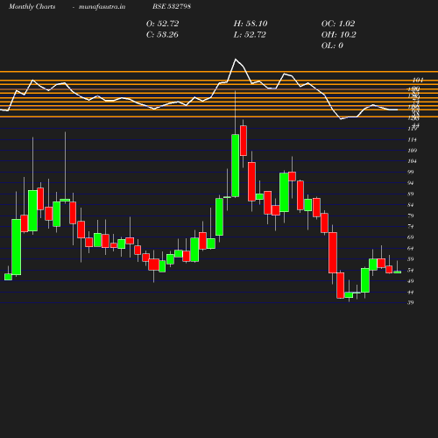Click the 'OC: 1.02' reading

tap(338, 24)
